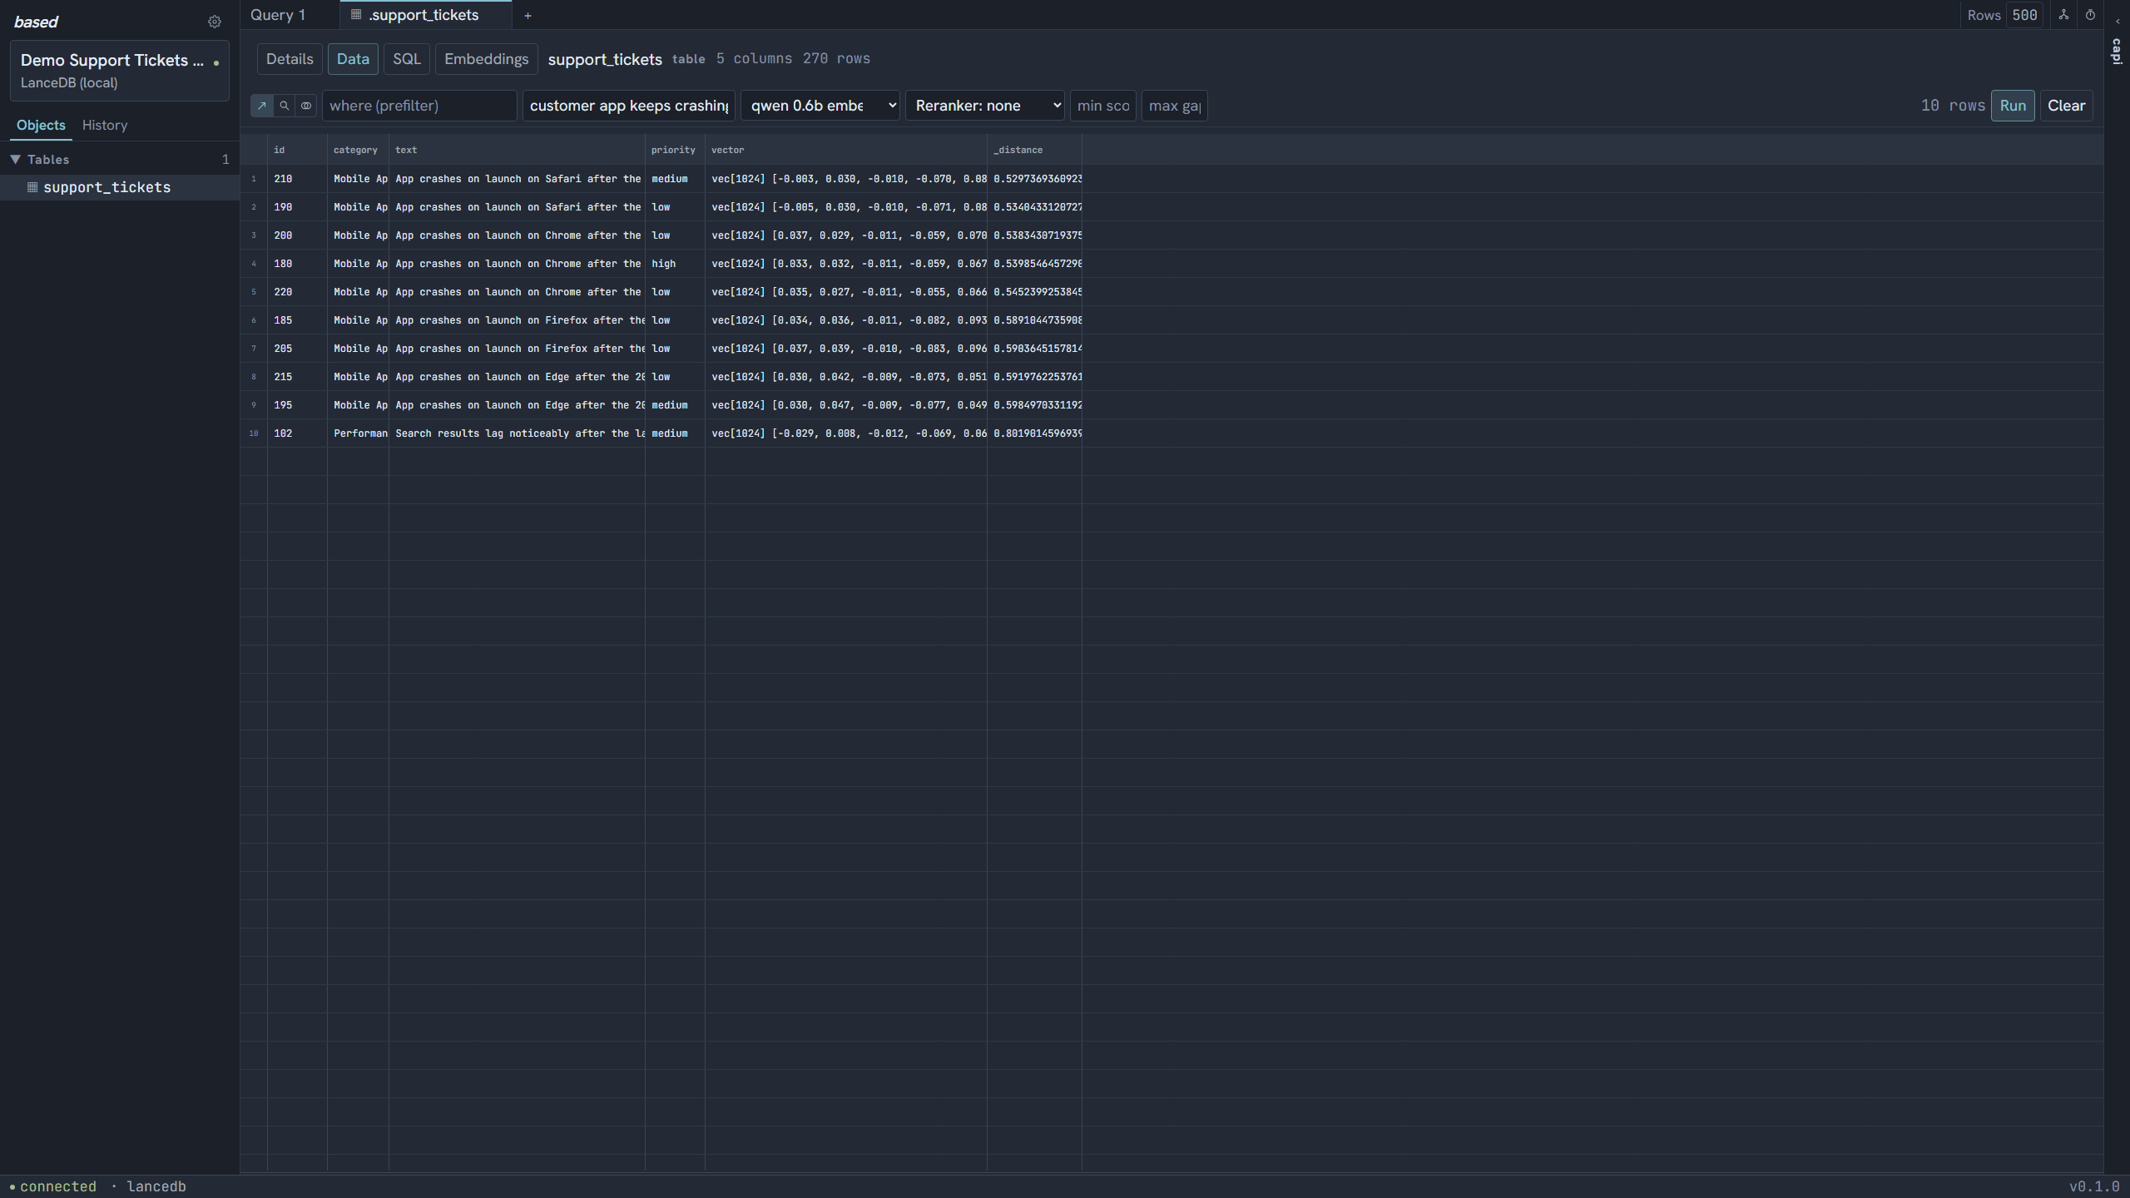Screen dimensions: 2130x1198
Task: Click the connected status indicator
Action: tap(53, 1186)
